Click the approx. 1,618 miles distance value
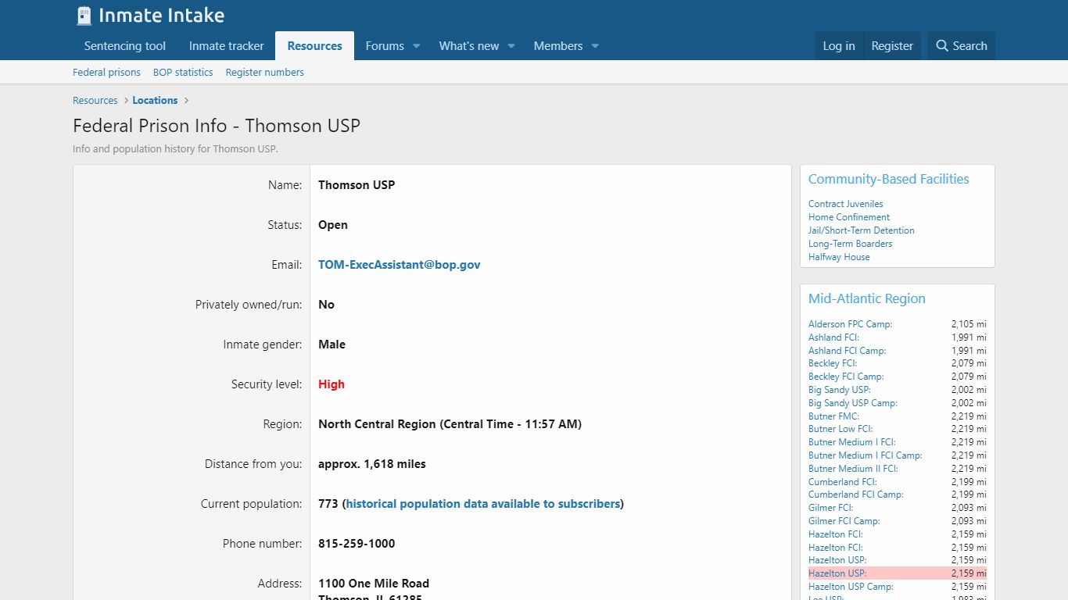The height and width of the screenshot is (600, 1068). (372, 464)
